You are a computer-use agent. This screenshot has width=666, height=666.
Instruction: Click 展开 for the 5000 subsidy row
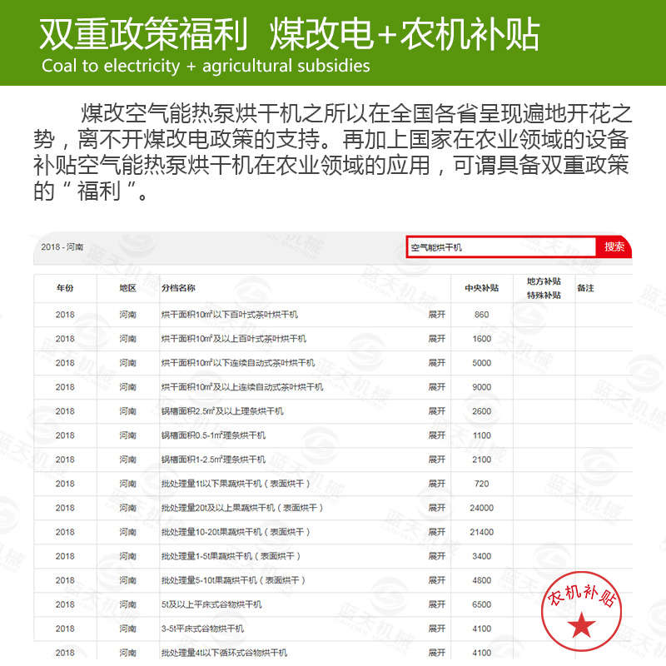click(x=436, y=363)
